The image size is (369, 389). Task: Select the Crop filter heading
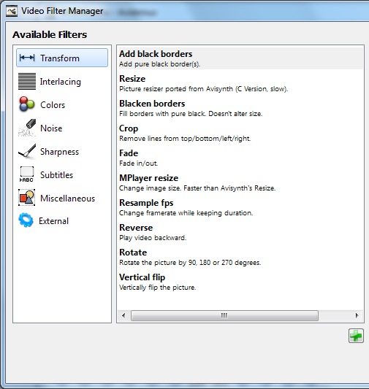(x=129, y=128)
